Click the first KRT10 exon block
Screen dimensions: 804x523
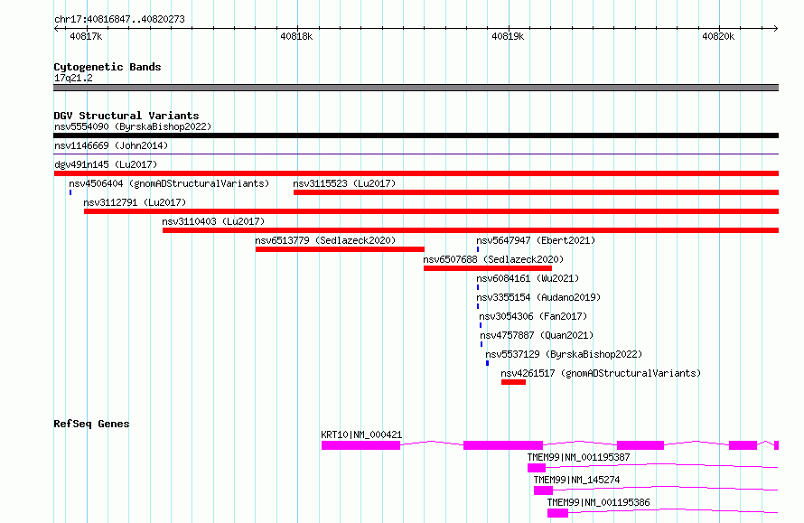361,445
